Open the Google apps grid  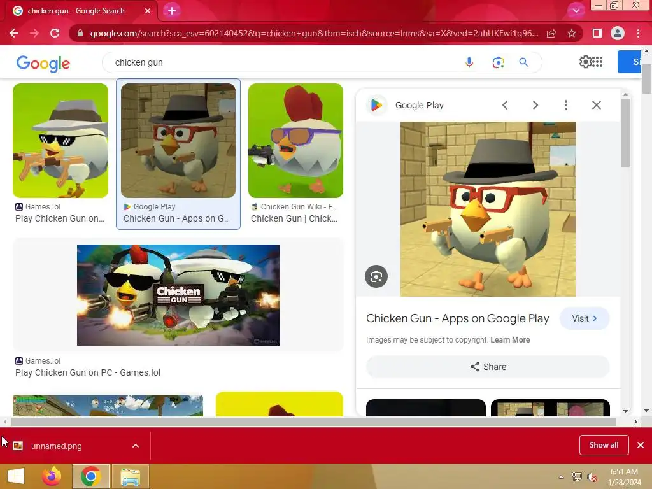(x=597, y=62)
